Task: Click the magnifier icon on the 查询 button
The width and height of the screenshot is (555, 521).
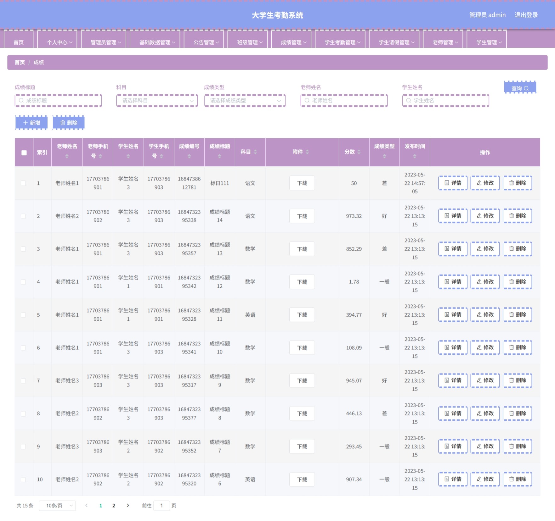Action: coord(526,88)
